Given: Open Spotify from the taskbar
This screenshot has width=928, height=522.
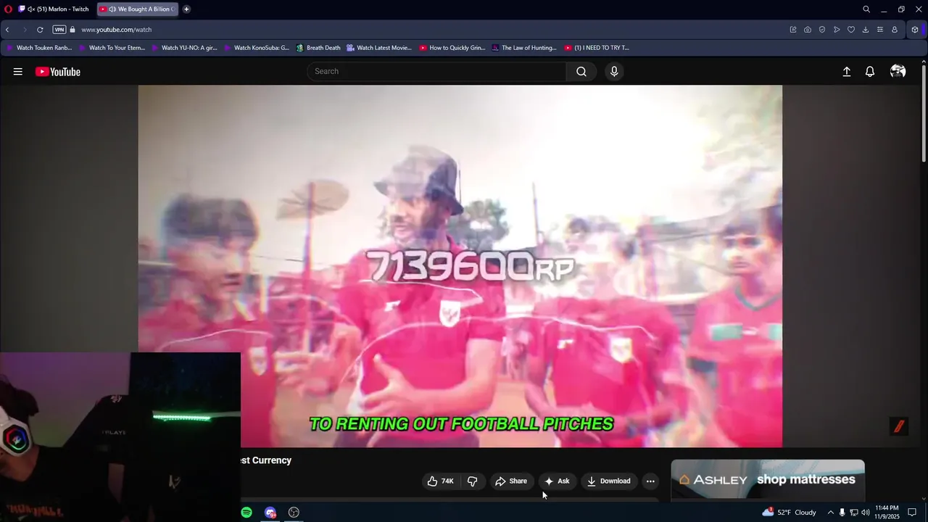Looking at the screenshot, I should tap(246, 513).
